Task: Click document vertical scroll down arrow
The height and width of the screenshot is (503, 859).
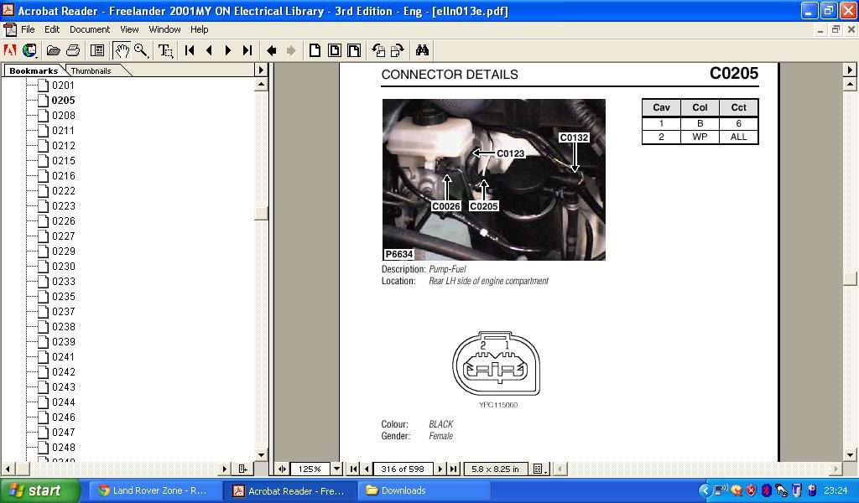Action: 850,455
